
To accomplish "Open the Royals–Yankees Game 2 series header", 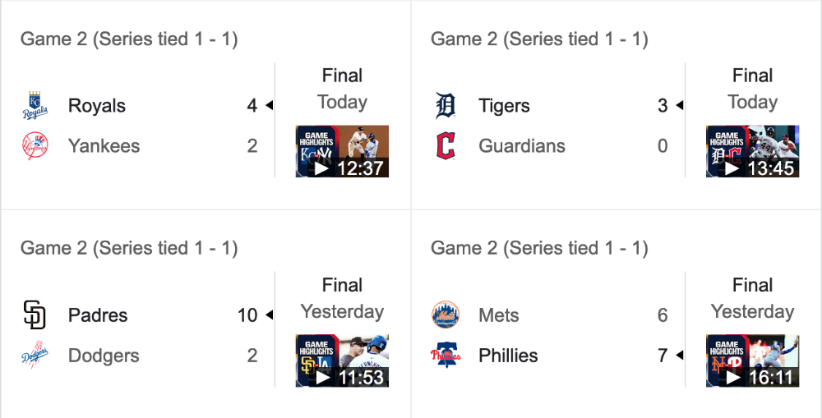I will click(x=129, y=39).
